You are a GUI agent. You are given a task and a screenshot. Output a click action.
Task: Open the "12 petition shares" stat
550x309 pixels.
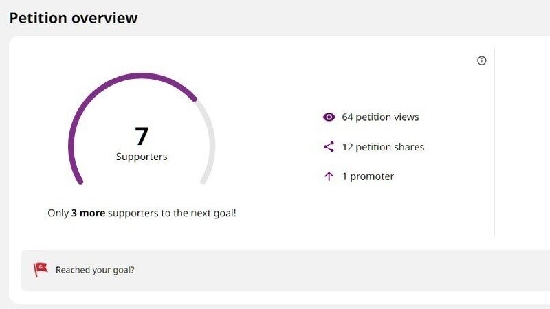(383, 147)
